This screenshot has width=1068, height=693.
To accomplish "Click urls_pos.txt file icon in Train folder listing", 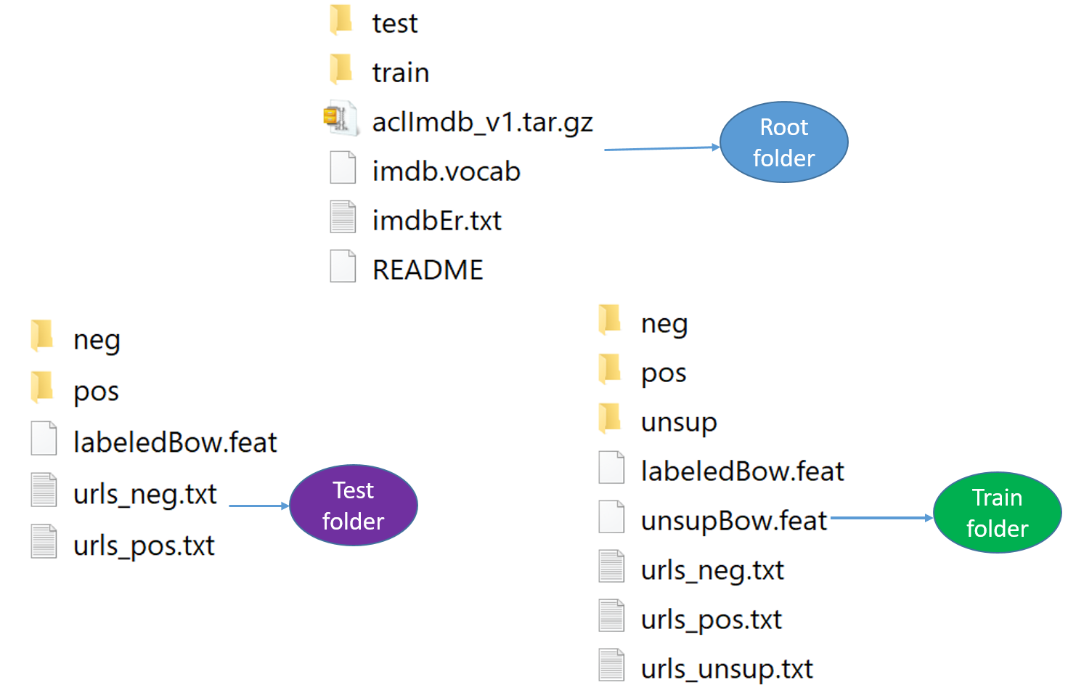I will (x=611, y=616).
